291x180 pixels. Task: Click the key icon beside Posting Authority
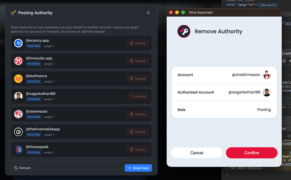(13, 13)
